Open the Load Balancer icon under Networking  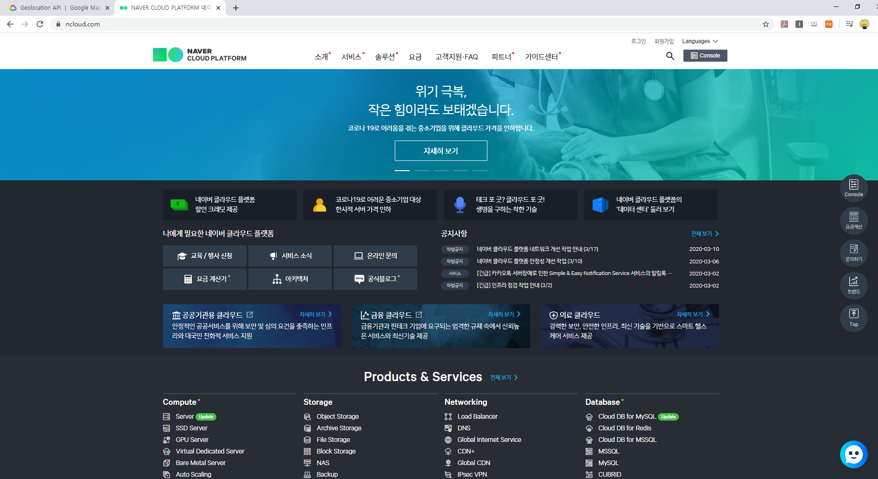pos(448,416)
